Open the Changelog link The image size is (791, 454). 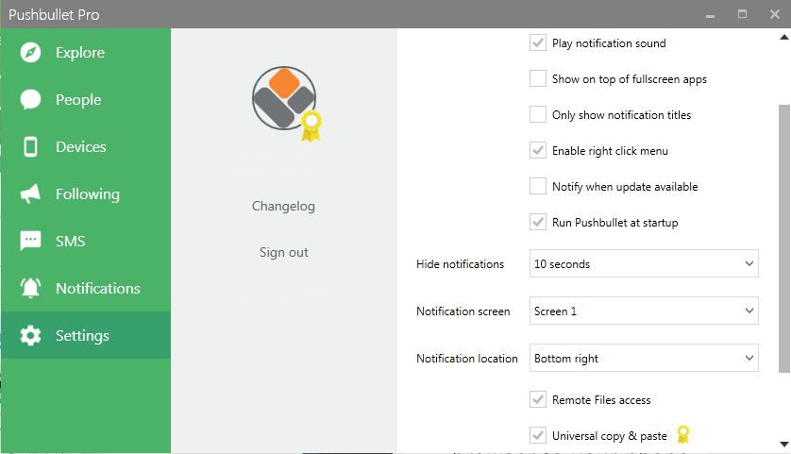[x=283, y=206]
